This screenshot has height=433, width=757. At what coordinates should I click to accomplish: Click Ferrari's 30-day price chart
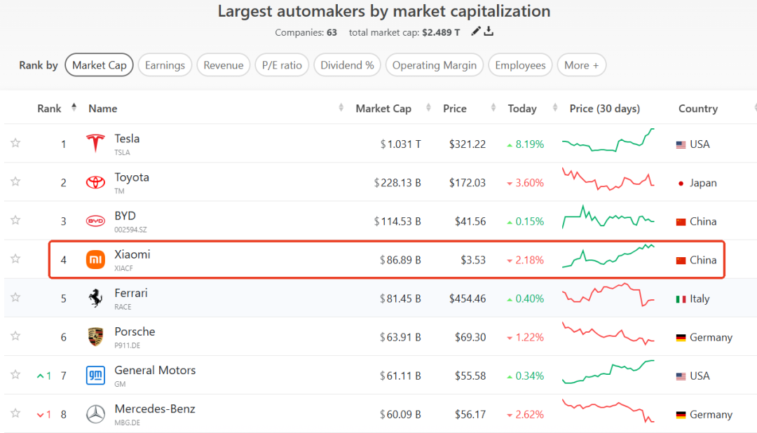(x=608, y=294)
